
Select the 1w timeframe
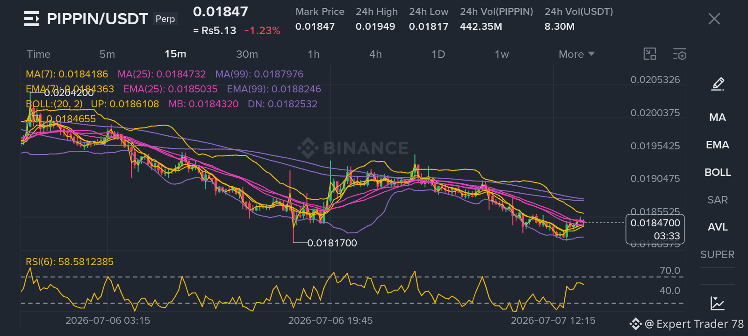point(502,54)
